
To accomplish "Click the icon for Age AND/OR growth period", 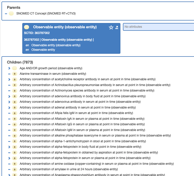I will pyautogui.click(x=15, y=68).
